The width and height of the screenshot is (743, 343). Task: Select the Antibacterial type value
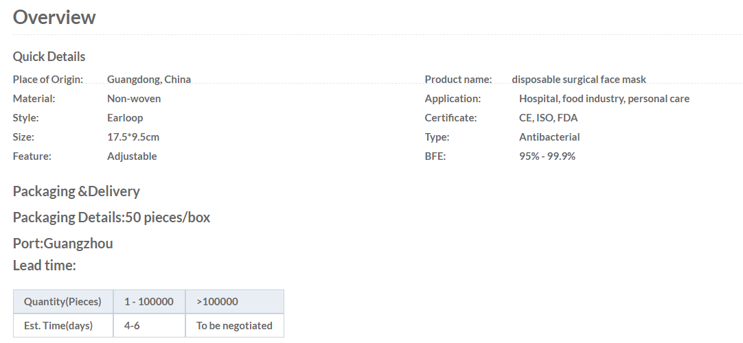(x=549, y=137)
